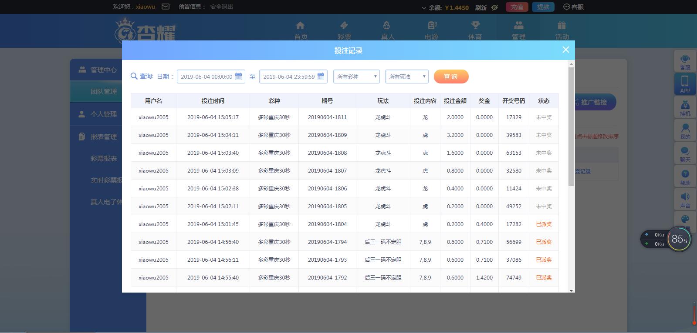Viewport: 697px width, 333px height.
Task: Open the 电游 slot games nav icon
Action: [x=431, y=30]
